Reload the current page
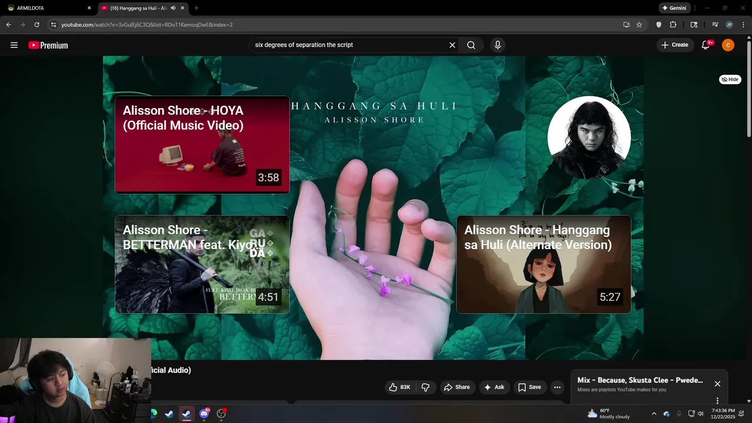Screen dimensions: 752x423 (36, 25)
